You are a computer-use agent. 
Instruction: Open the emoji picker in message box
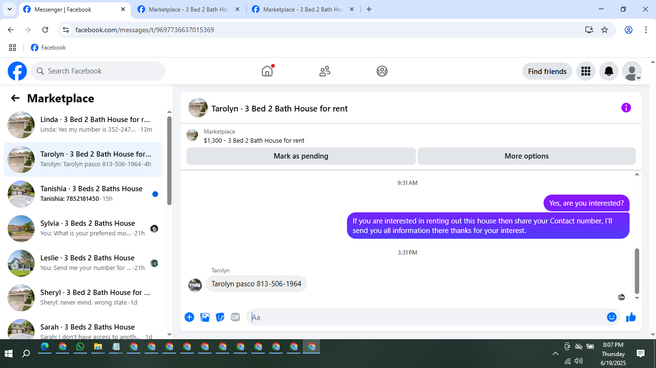click(611, 317)
